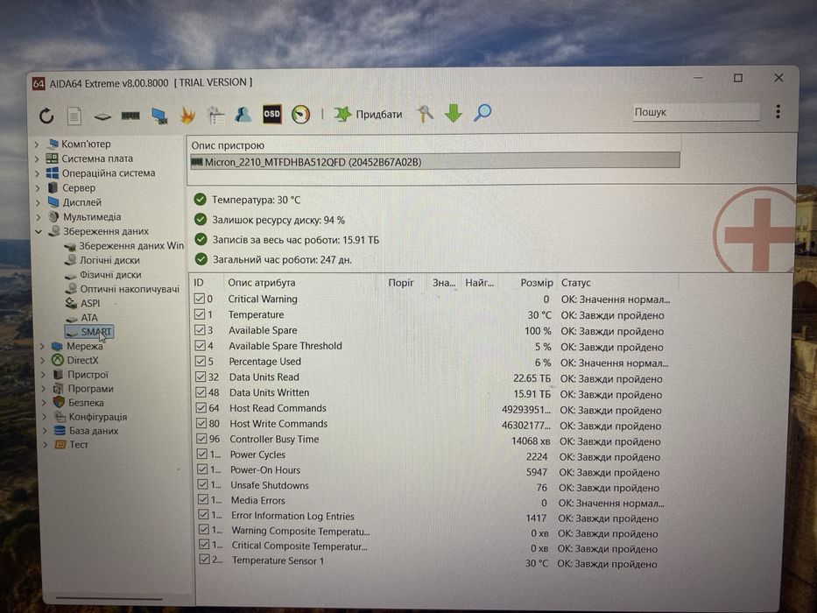Open the Безпека tree item
This screenshot has width=817, height=613.
86,403
